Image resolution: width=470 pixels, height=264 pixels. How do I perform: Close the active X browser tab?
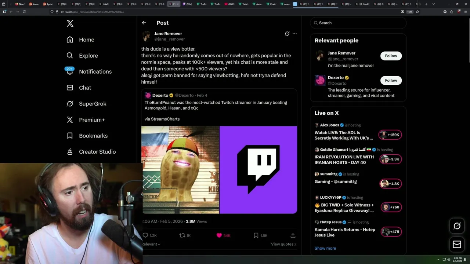tap(178, 4)
